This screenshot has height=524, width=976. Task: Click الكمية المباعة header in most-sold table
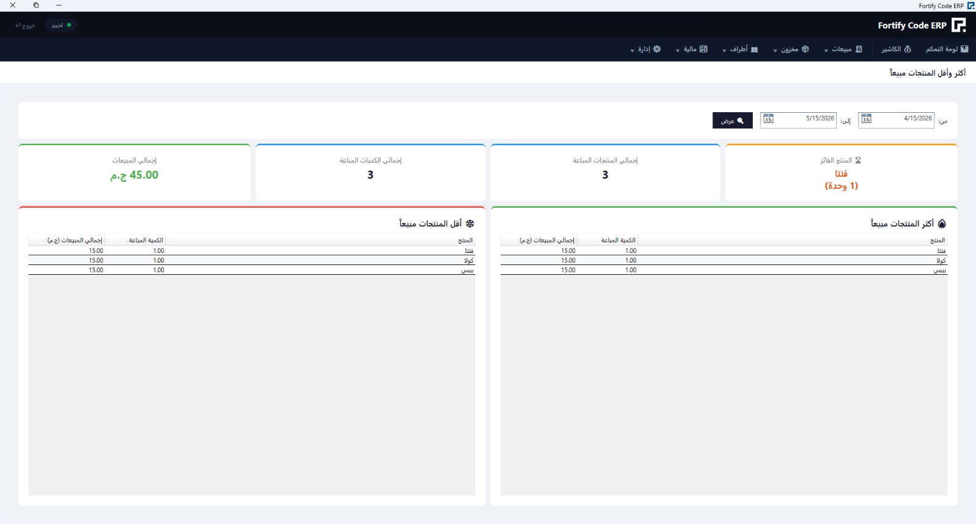[607, 240]
